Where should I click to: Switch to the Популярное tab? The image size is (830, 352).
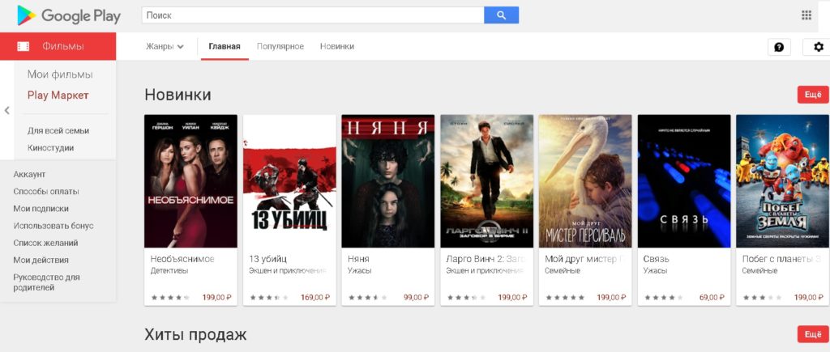280,46
